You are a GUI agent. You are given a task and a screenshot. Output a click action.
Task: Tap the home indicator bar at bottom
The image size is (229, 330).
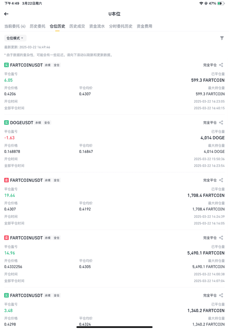pyautogui.click(x=114, y=327)
